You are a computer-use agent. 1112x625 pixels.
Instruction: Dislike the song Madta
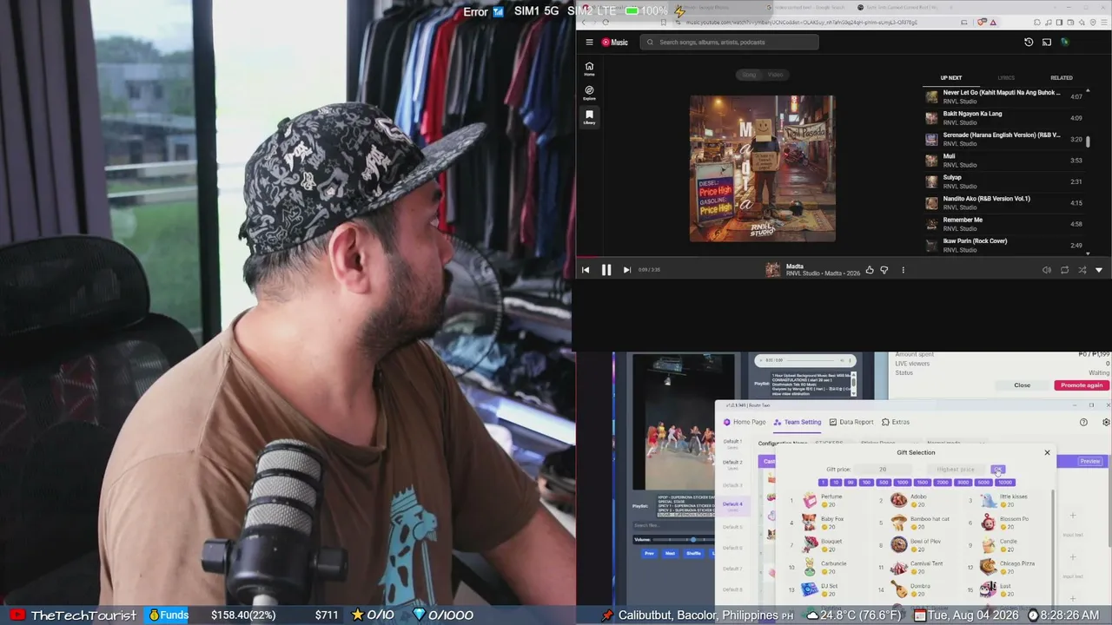click(x=884, y=270)
